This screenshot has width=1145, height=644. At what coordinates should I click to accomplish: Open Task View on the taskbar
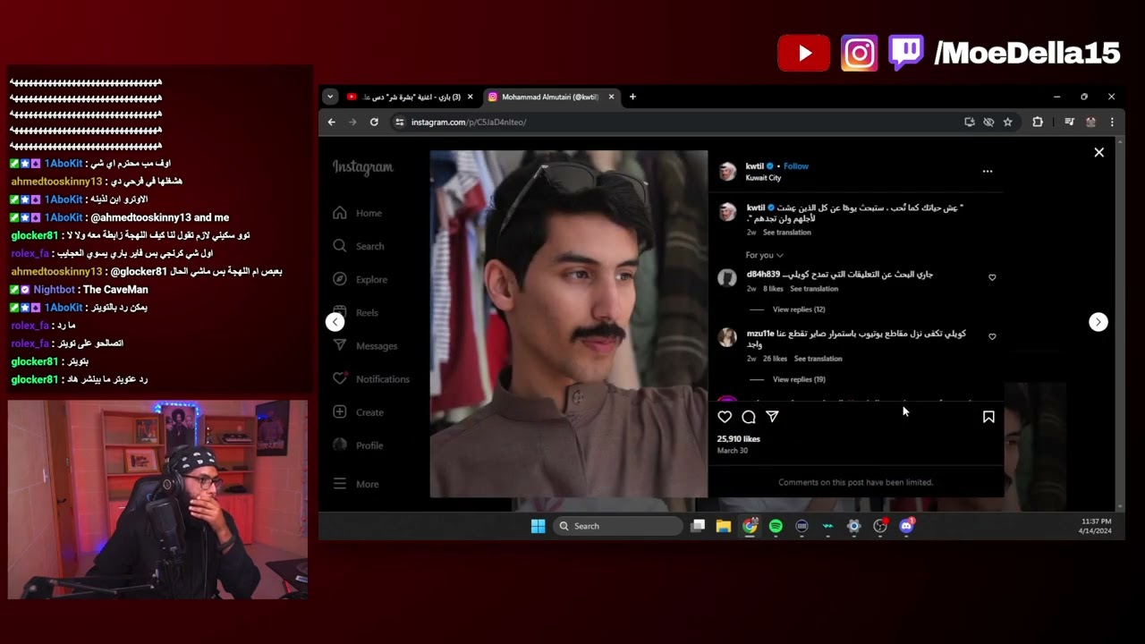tap(698, 526)
